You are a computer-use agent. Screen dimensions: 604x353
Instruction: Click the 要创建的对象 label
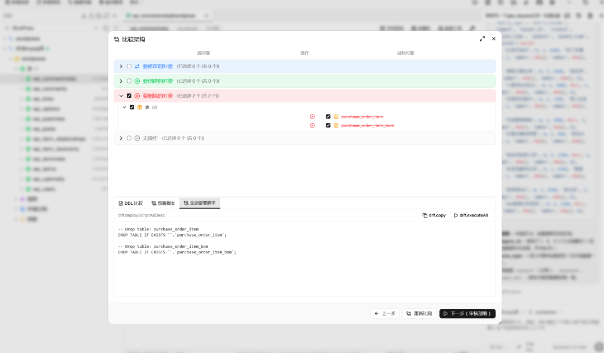(158, 81)
